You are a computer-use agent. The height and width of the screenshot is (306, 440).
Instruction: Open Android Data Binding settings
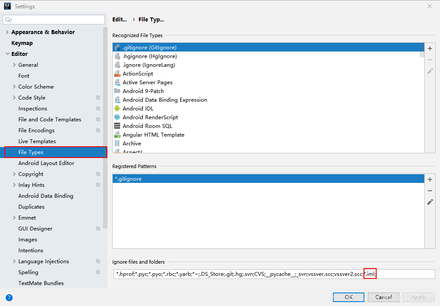pos(46,196)
